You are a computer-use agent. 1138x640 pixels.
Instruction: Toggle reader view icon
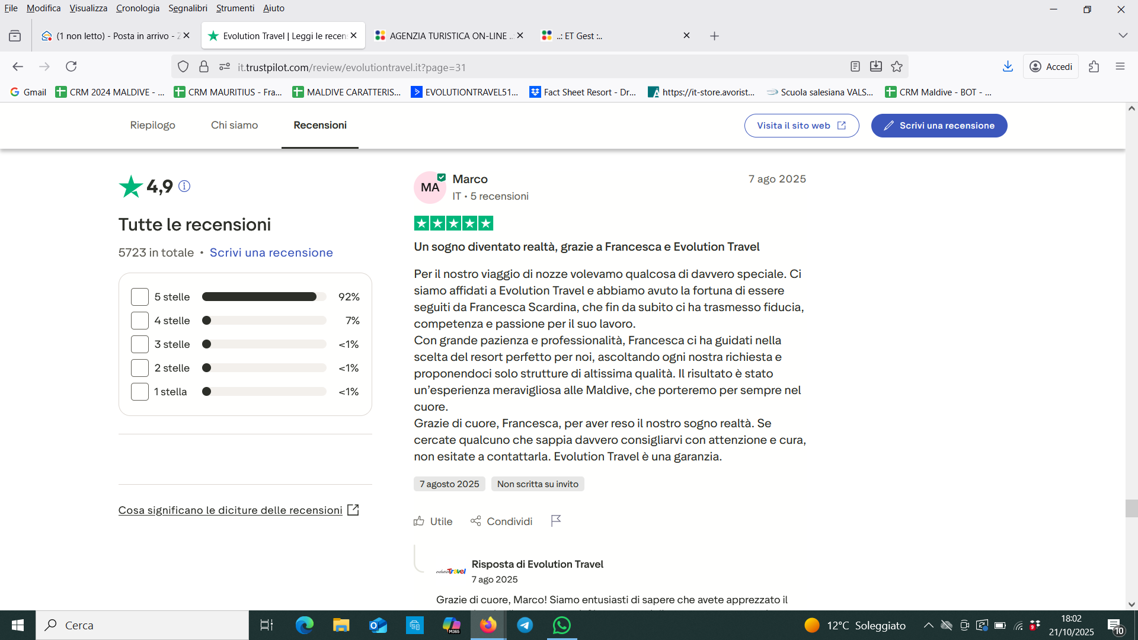coord(855,67)
